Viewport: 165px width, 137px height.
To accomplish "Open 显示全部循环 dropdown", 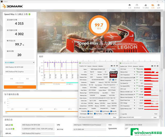I will (20, 62).
